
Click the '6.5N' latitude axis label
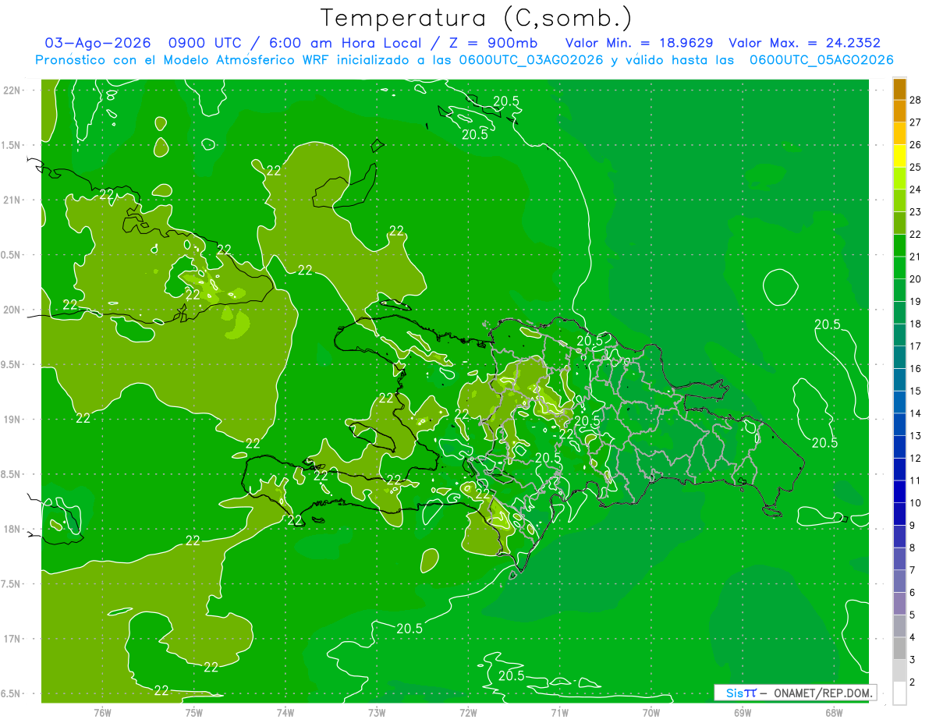point(12,694)
